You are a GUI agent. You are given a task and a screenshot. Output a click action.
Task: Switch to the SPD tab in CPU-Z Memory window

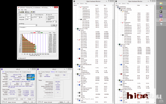pyautogui.click(x=57, y=72)
